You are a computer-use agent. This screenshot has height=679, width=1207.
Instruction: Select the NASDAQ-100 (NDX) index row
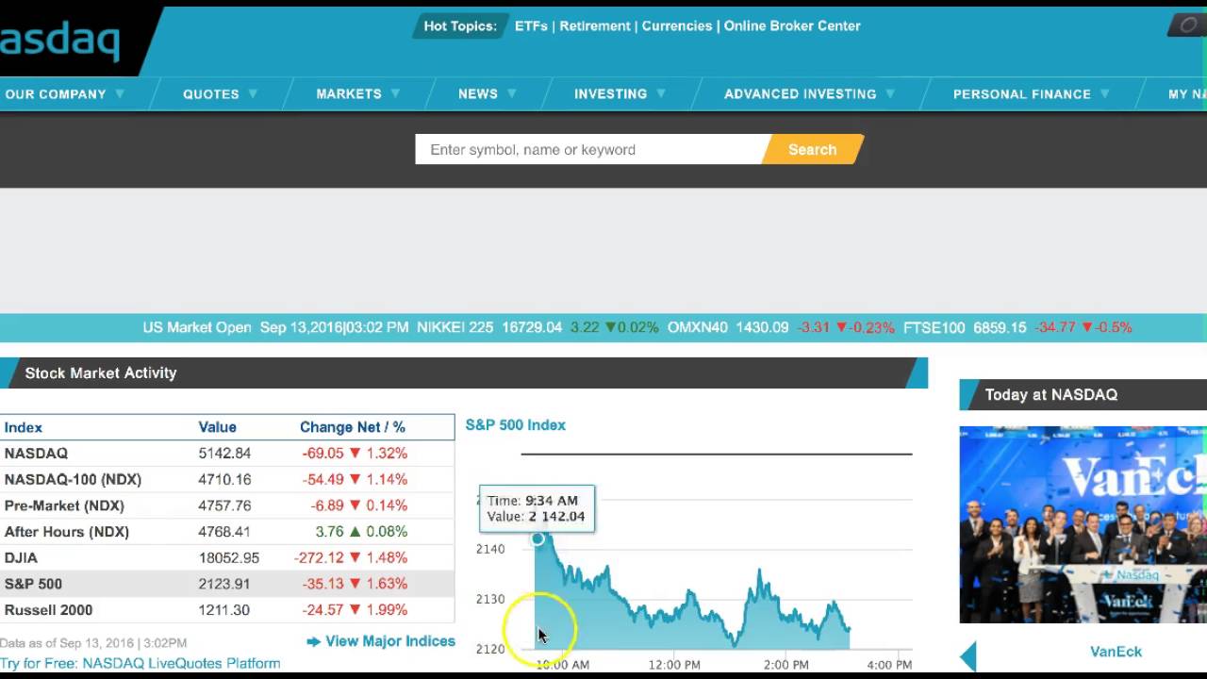[227, 479]
